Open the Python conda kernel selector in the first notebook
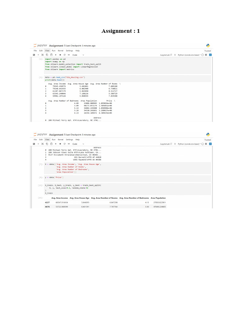The image size is (242, 323). pos(189,55)
